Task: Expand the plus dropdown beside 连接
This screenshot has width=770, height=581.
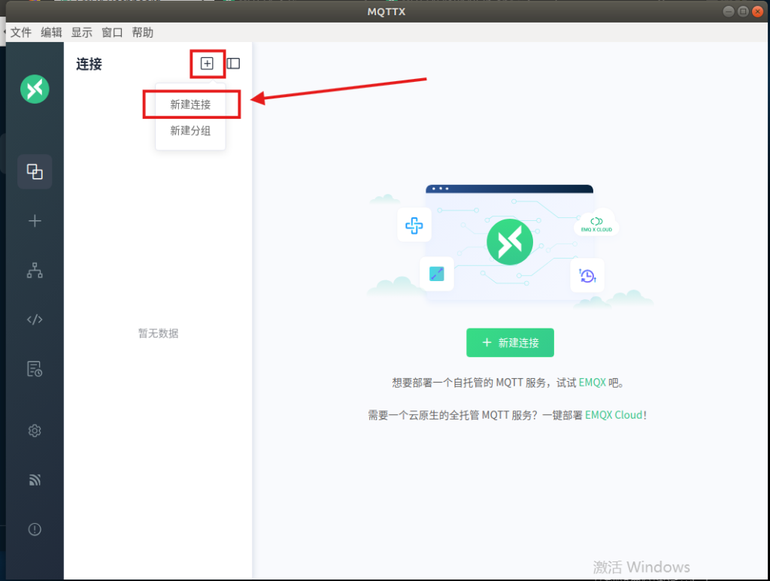Action: [x=207, y=64]
